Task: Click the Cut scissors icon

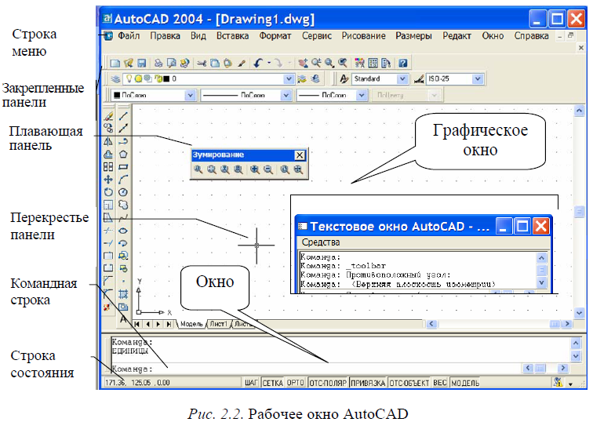Action: [x=202, y=64]
